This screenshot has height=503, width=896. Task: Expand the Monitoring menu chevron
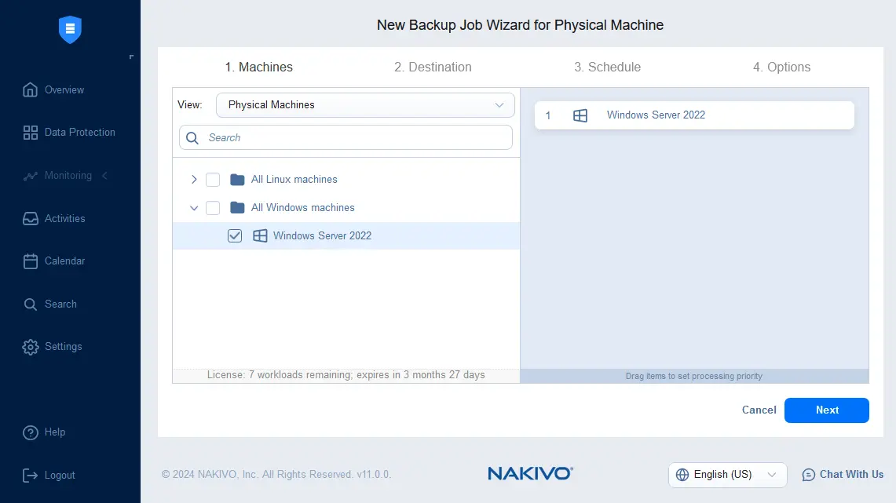pos(104,176)
